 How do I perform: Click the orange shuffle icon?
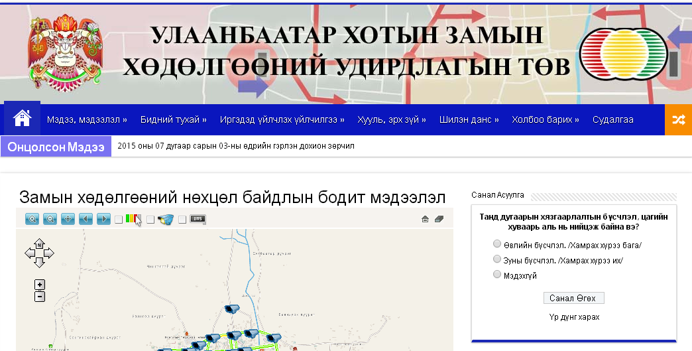(x=678, y=119)
